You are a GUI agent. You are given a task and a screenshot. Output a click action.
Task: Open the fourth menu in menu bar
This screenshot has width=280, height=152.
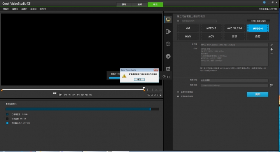pyautogui.click(x=33, y=9)
